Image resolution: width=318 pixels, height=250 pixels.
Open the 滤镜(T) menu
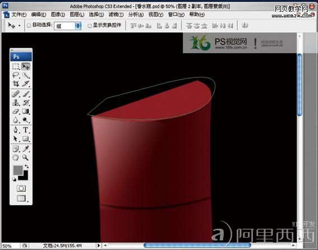click(116, 15)
